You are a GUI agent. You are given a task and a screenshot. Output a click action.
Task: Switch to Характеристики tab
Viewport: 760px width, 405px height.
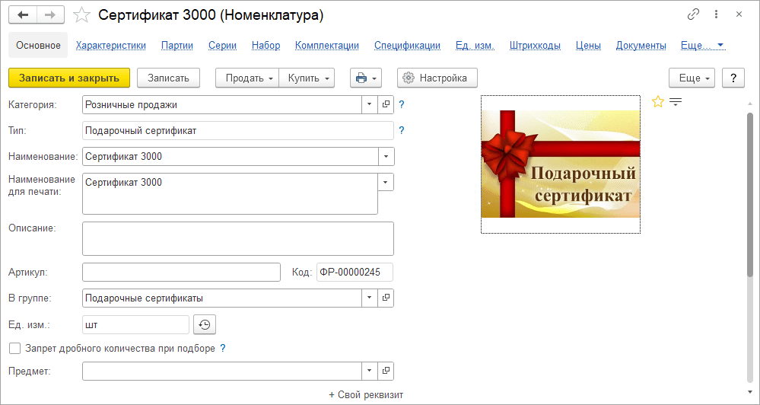click(111, 46)
